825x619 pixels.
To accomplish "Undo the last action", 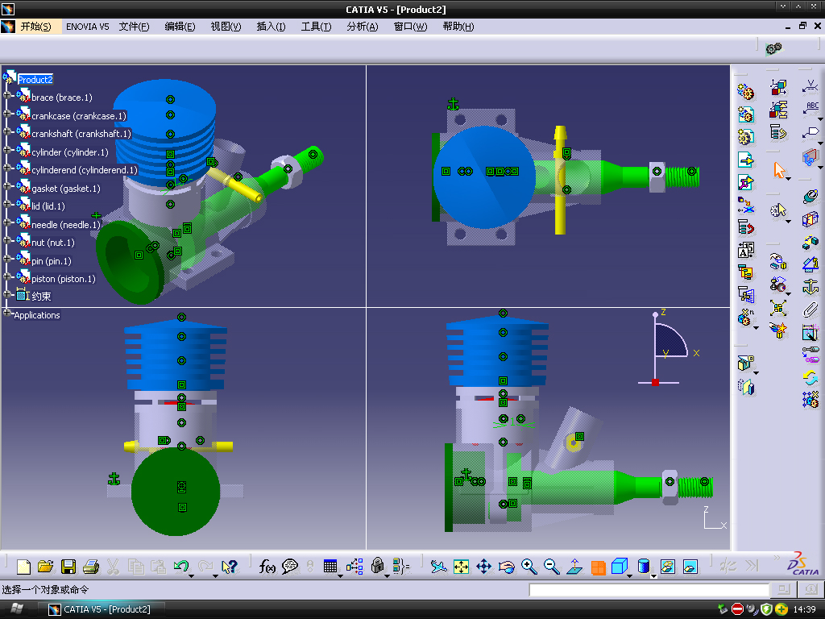I will click(181, 566).
